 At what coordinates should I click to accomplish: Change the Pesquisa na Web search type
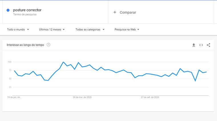click(127, 29)
